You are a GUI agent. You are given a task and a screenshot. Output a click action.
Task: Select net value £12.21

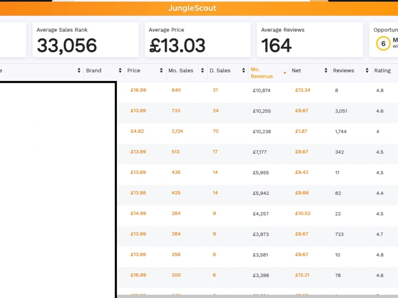pyautogui.click(x=302, y=275)
